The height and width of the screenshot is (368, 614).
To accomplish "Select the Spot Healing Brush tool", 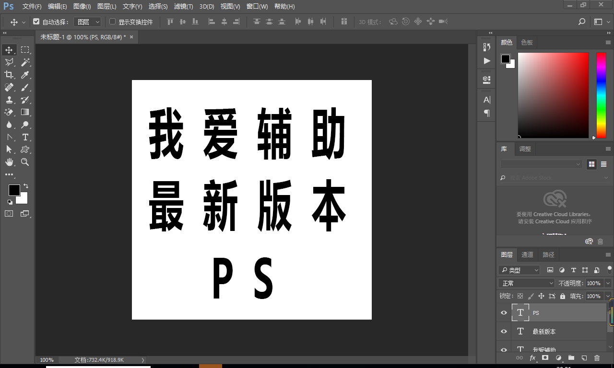I will click(x=9, y=87).
